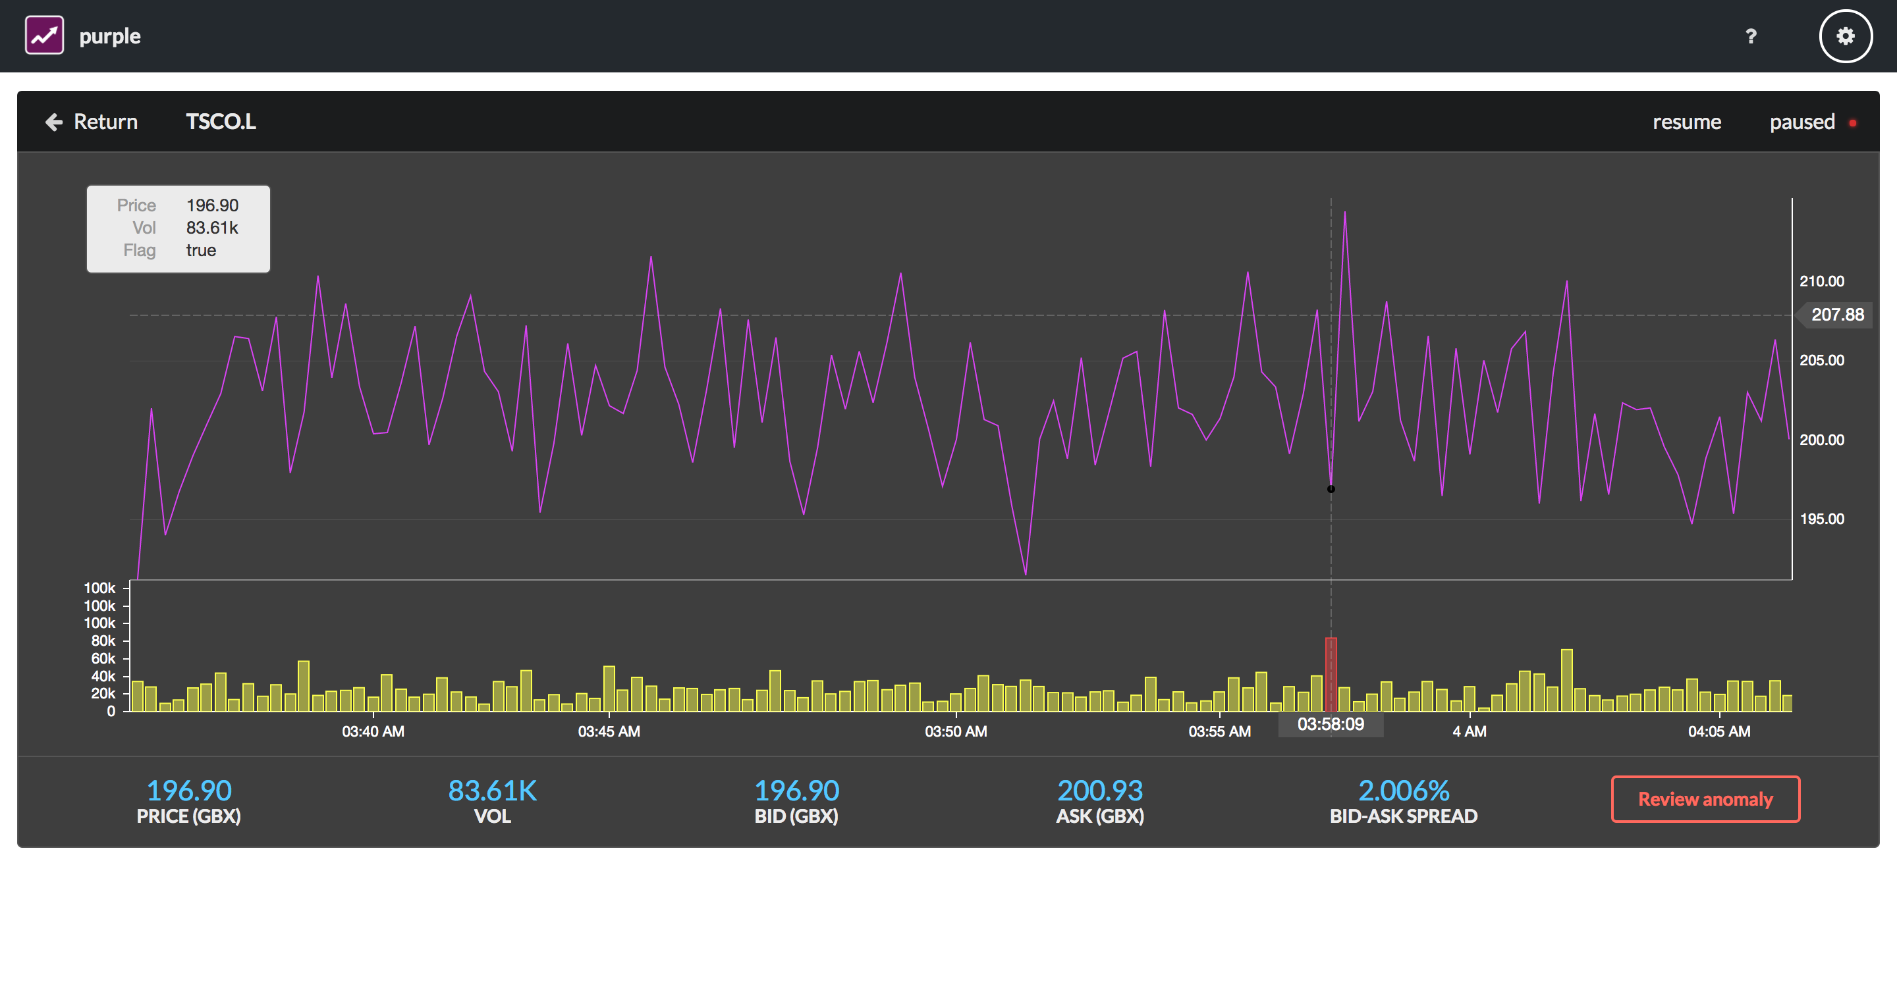Click the 200.00 price axis label

click(x=1822, y=440)
